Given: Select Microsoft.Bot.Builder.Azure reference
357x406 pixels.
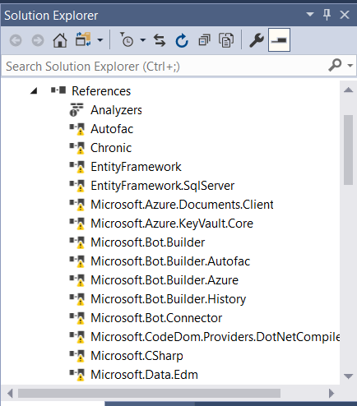Looking at the screenshot, I should (x=165, y=280).
